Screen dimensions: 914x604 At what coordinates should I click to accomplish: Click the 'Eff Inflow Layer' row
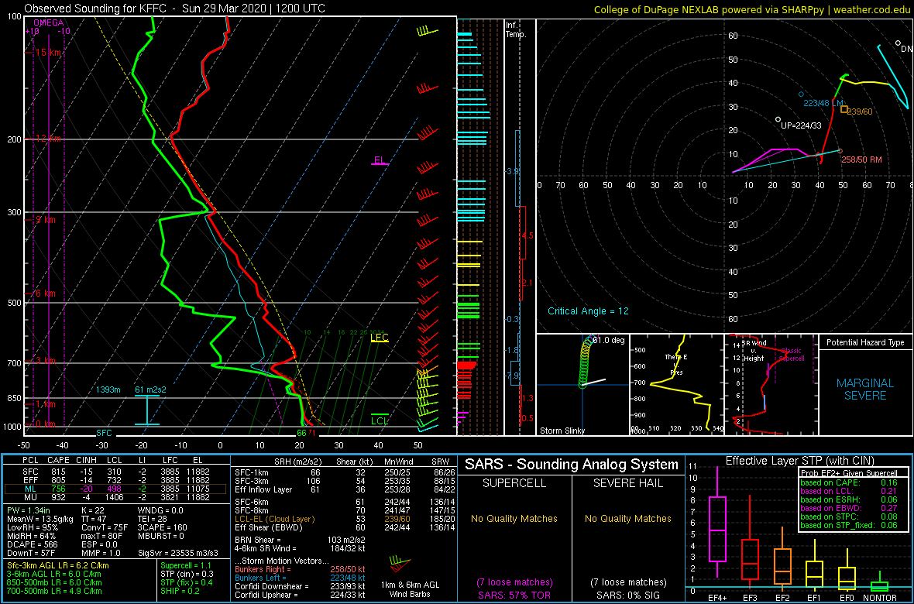343,489
